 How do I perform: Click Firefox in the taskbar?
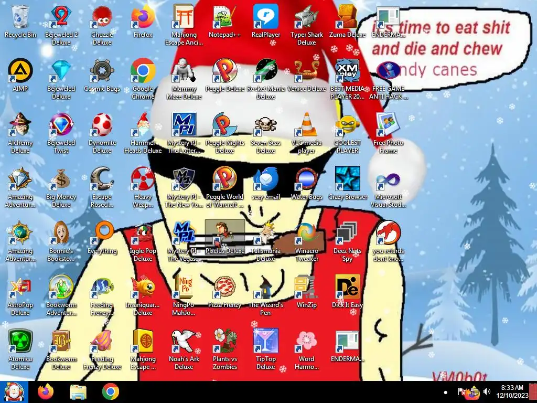point(46,391)
